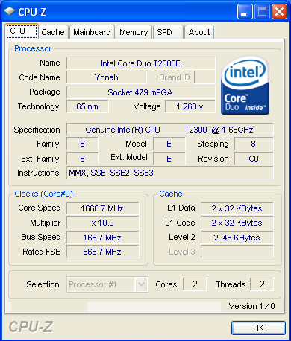Select the Memory tab
This screenshot has height=341, width=291.
(x=134, y=32)
